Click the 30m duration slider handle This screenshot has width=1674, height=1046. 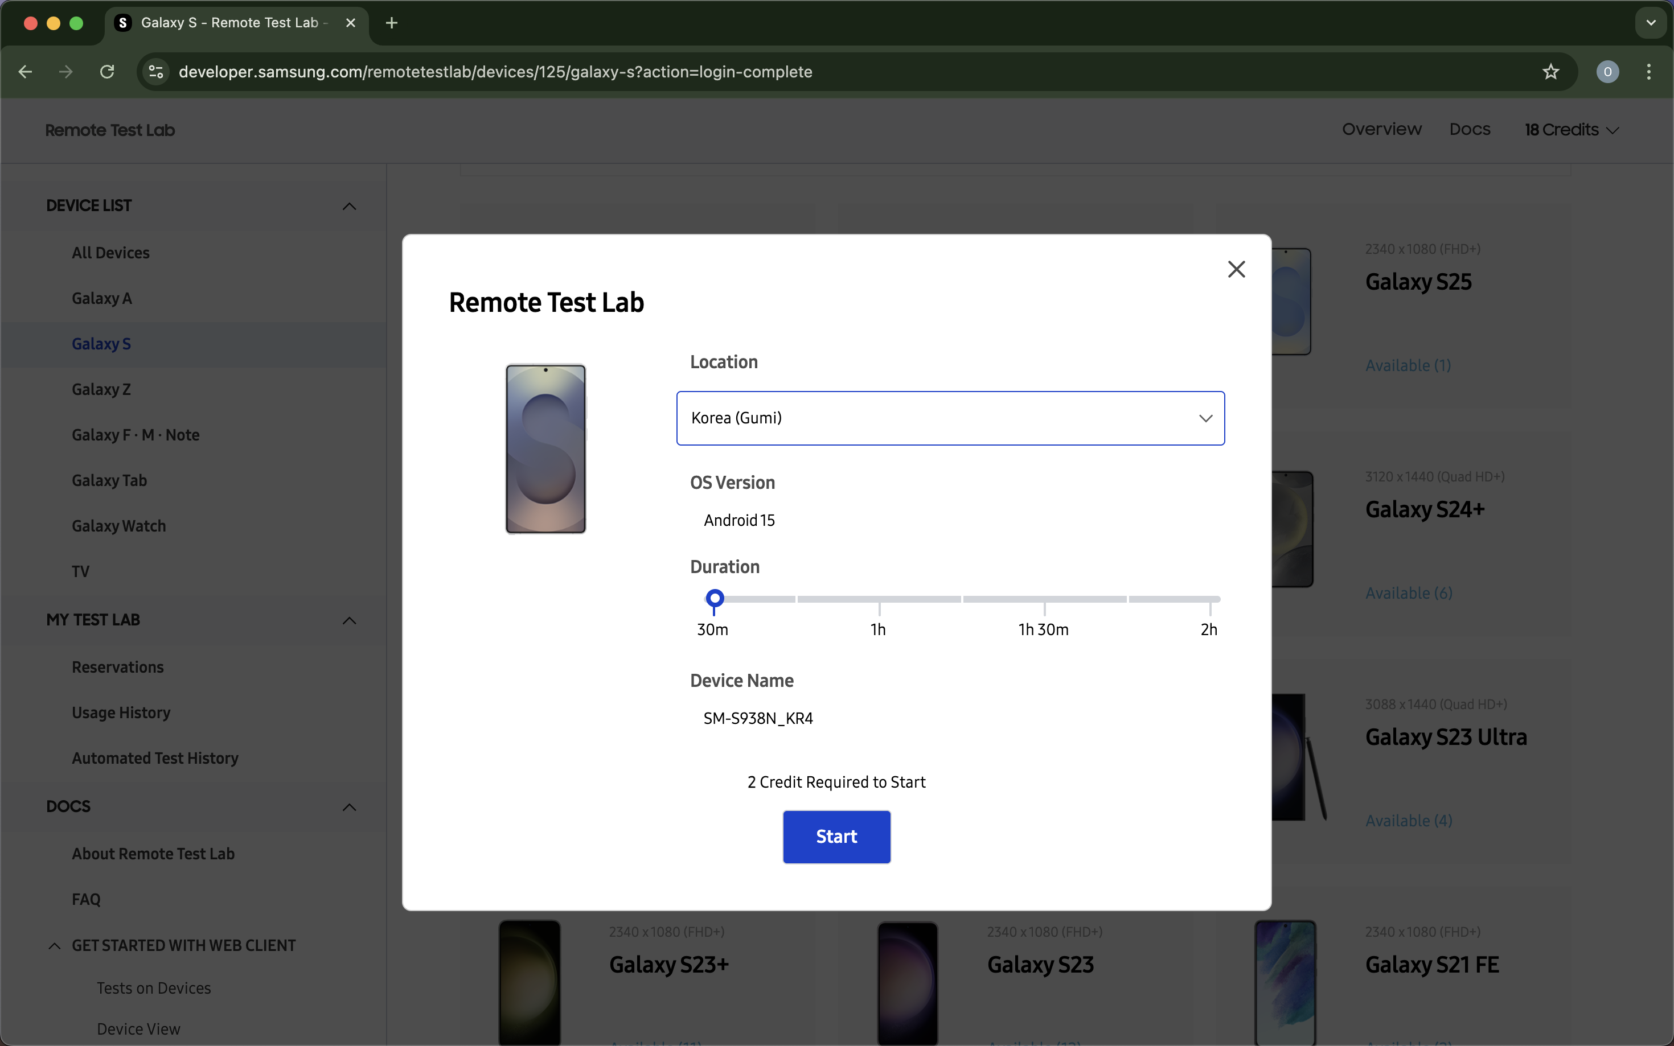pos(714,599)
